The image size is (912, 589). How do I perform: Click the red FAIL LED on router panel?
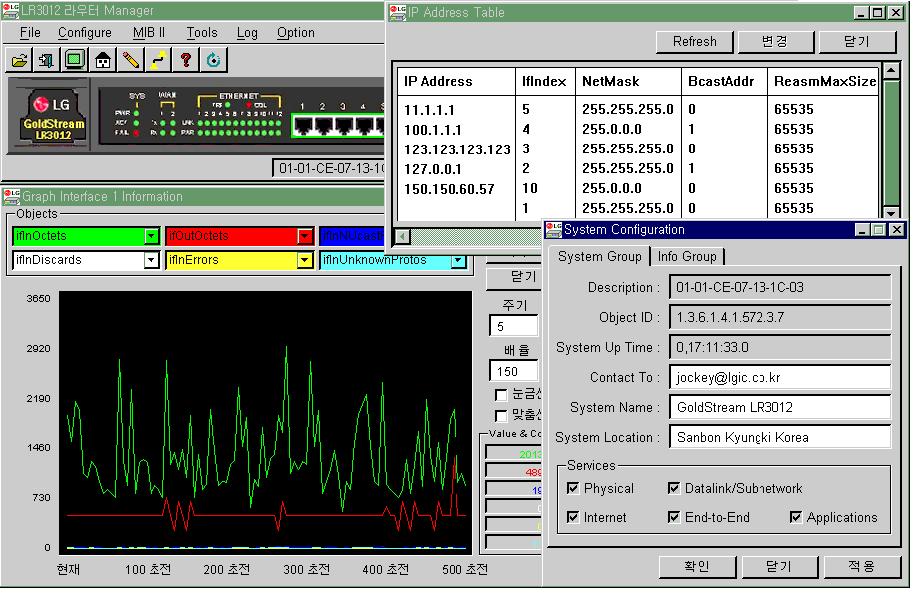[x=136, y=133]
